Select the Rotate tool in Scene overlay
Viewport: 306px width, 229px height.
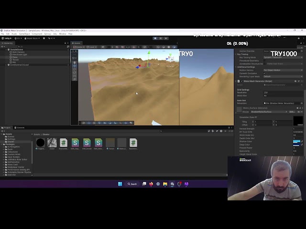click(x=75, y=69)
